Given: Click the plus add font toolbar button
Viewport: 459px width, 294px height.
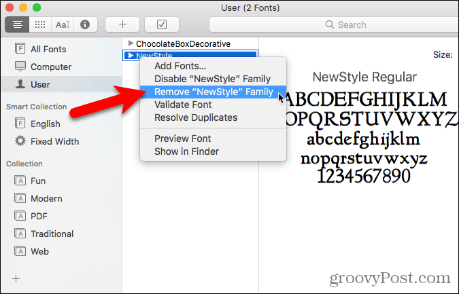Looking at the screenshot, I should (x=122, y=24).
